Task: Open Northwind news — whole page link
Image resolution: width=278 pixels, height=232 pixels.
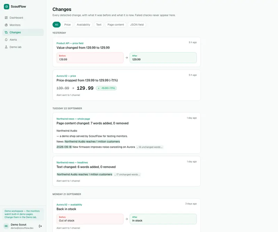Action: (x=73, y=119)
